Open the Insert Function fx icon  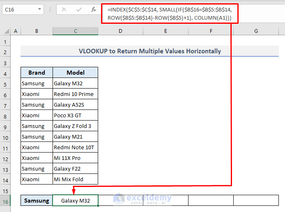94,9
